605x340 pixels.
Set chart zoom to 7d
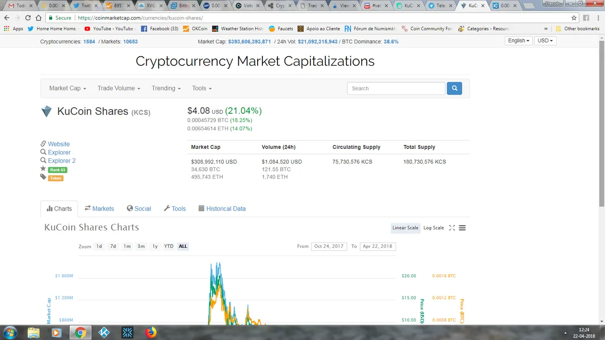(113, 246)
